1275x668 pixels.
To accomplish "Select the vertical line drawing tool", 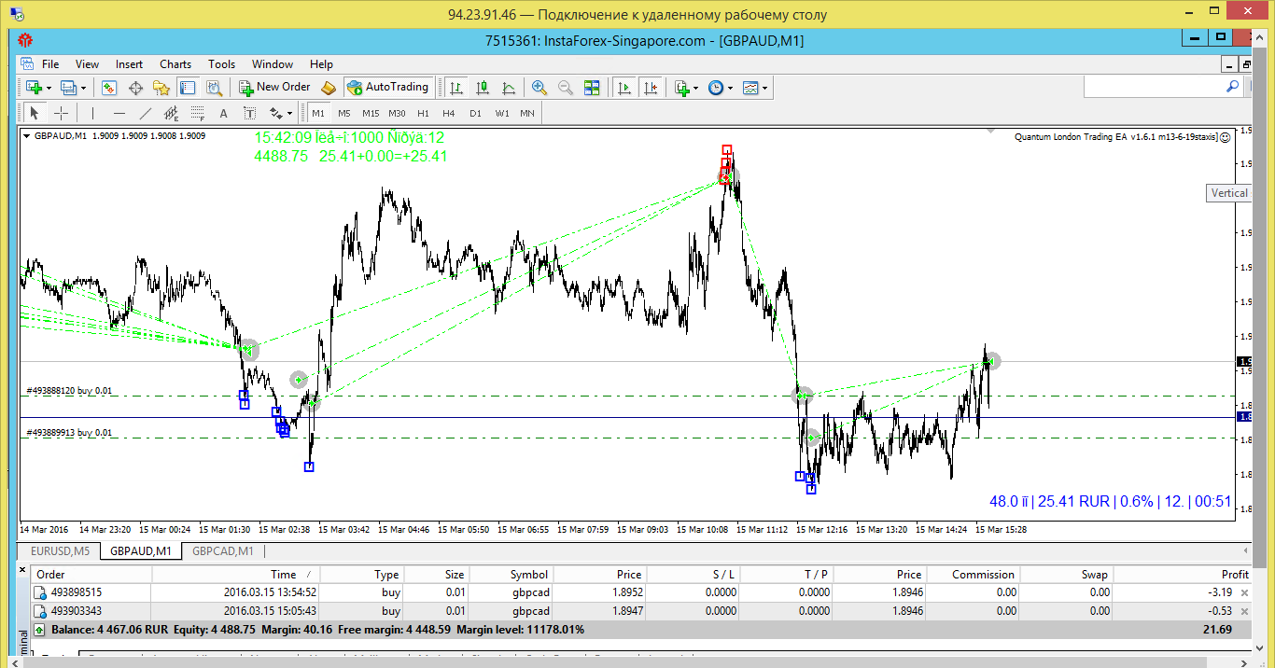I will tap(92, 113).
